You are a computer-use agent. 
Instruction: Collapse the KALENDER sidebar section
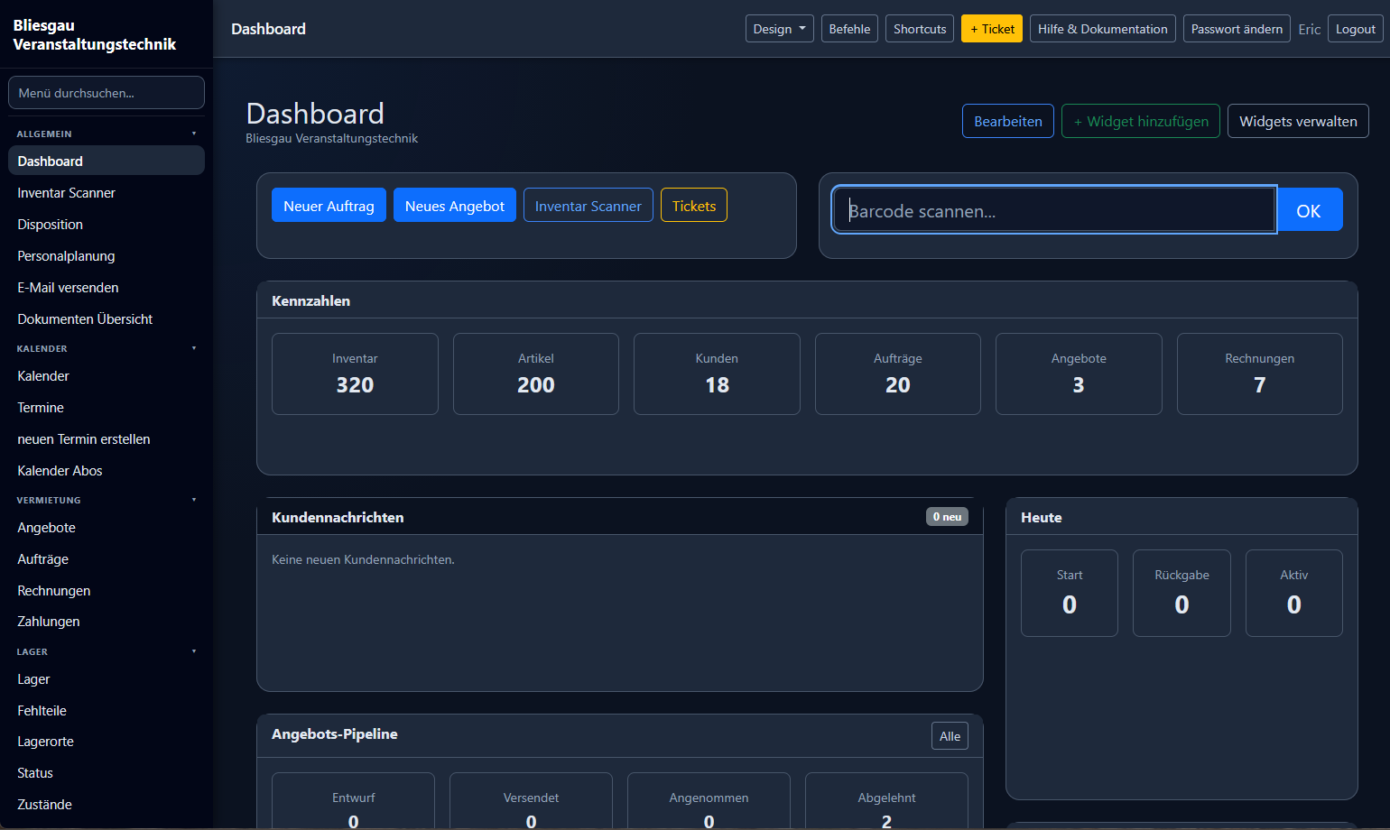tap(107, 348)
